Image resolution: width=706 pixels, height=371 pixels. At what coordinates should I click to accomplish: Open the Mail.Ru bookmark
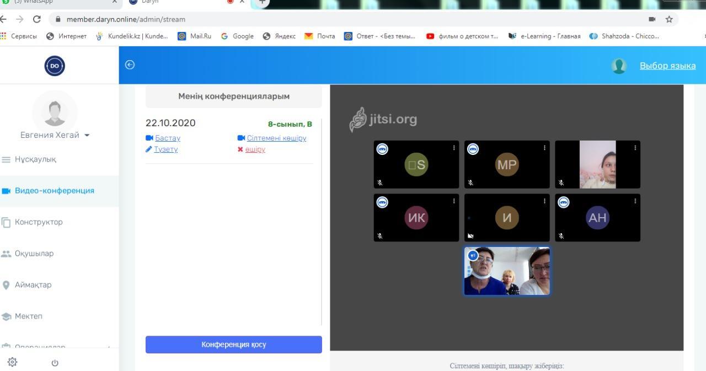(x=194, y=36)
